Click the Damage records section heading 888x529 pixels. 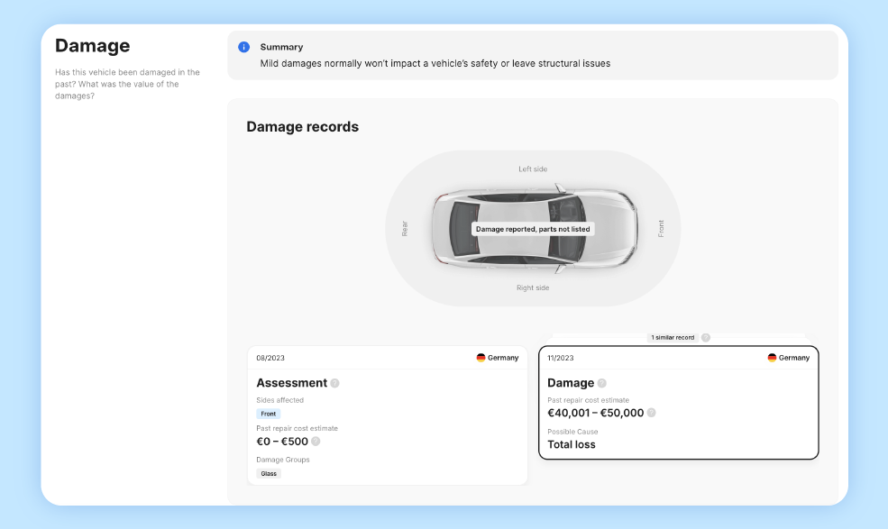302,127
